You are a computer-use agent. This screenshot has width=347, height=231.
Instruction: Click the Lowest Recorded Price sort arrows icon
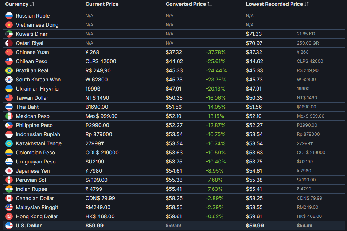[307, 4]
